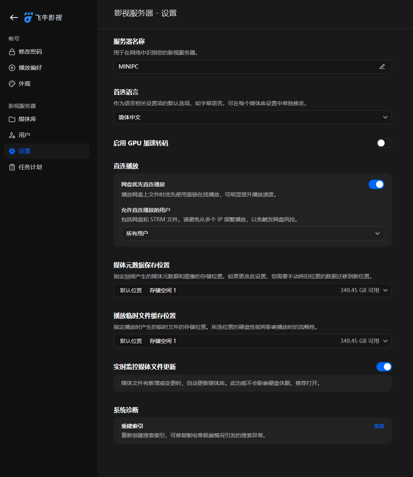Image resolution: width=413 pixels, height=477 pixels.
Task: Click the pencil icon to edit server name
Action: pos(382,67)
